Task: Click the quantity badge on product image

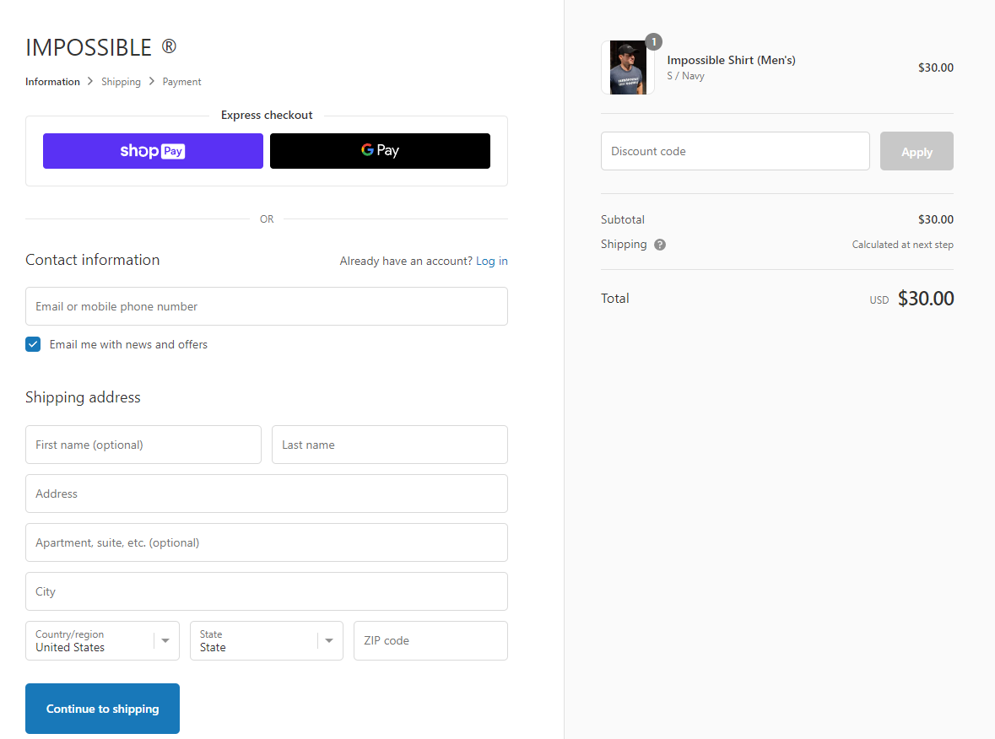Action: [x=653, y=42]
